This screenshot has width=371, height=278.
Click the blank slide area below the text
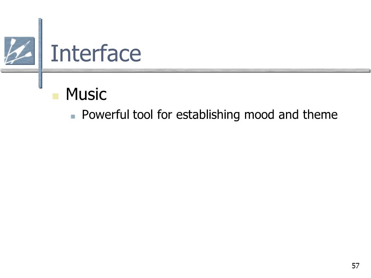click(185, 189)
